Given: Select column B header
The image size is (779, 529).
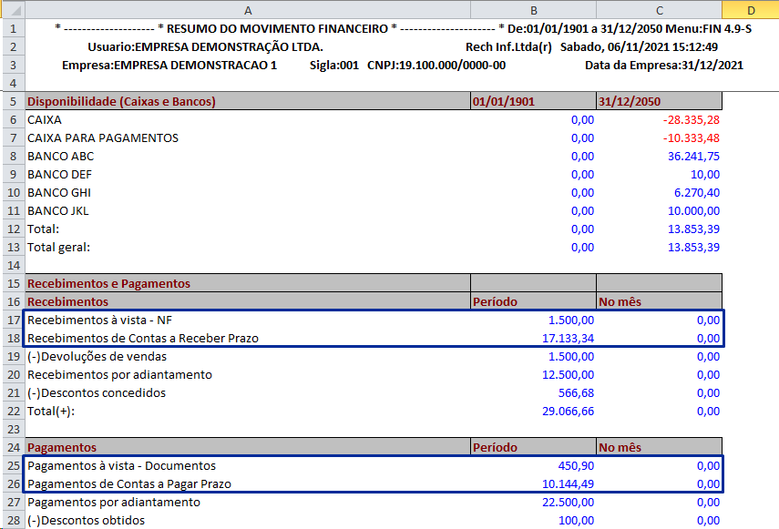Looking at the screenshot, I should click(x=533, y=9).
